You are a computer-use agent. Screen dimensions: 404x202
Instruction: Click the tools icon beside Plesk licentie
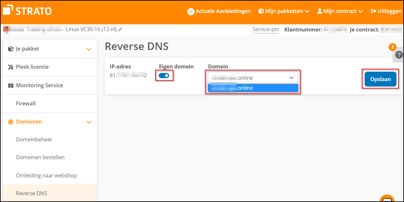[x=10, y=67]
